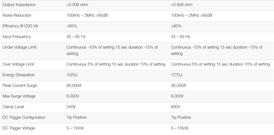
Task: Select the Input Frequency row label
Action: [16, 37]
